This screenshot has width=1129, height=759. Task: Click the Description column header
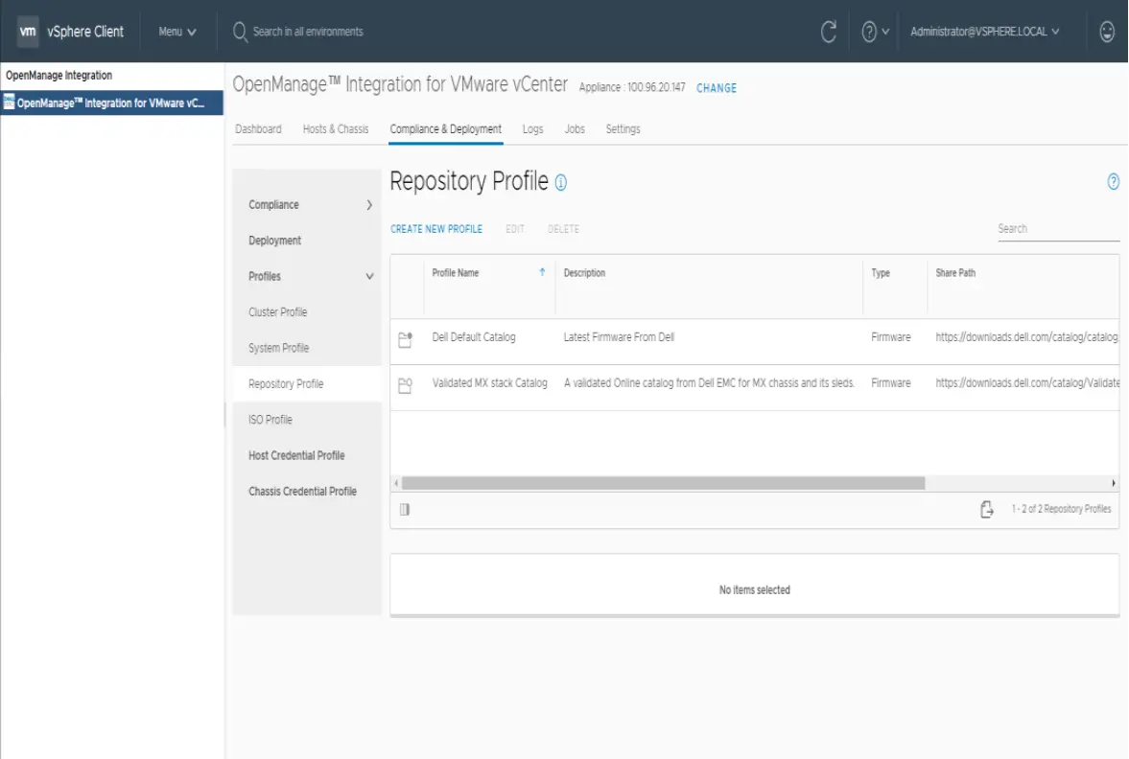pos(585,273)
